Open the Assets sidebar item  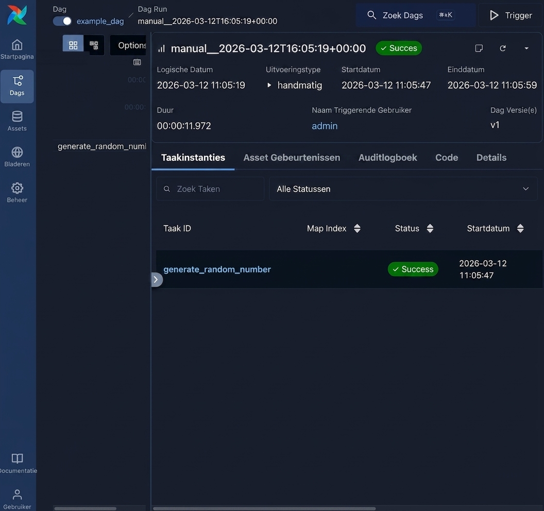coord(17,121)
